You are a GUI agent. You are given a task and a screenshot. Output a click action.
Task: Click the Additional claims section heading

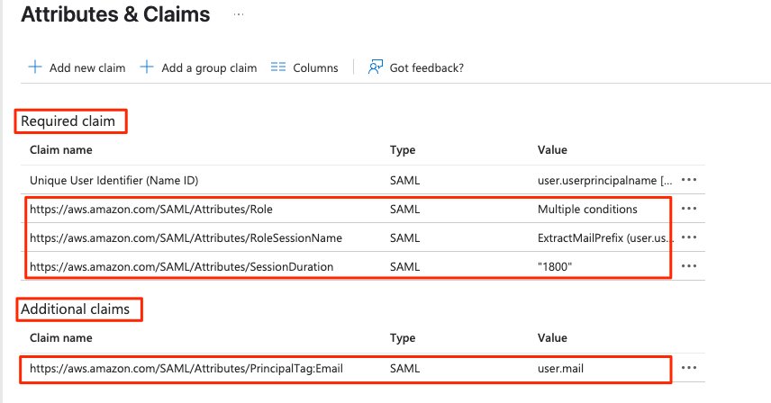point(76,309)
